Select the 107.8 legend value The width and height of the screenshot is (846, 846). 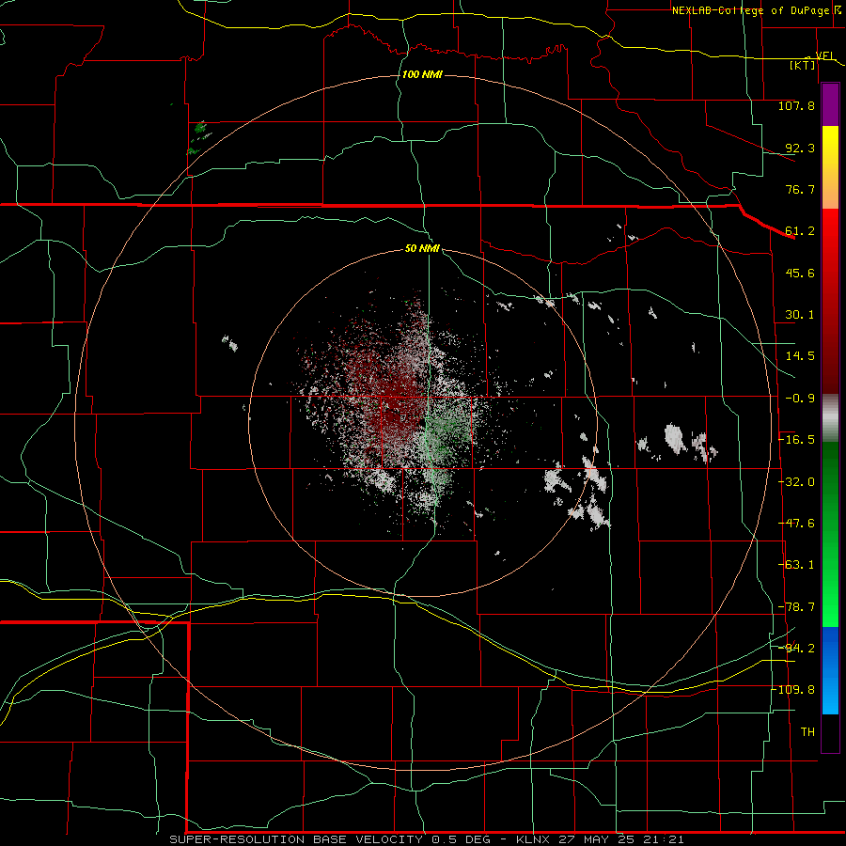796,105
